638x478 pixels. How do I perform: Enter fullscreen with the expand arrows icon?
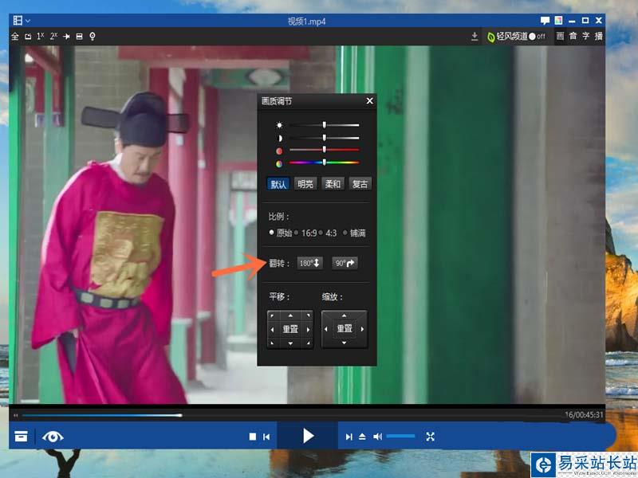point(430,437)
